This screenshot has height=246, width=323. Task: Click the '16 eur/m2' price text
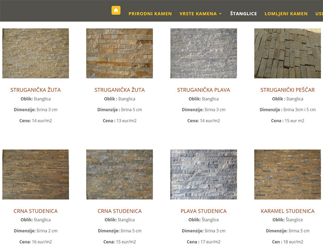click(x=42, y=242)
